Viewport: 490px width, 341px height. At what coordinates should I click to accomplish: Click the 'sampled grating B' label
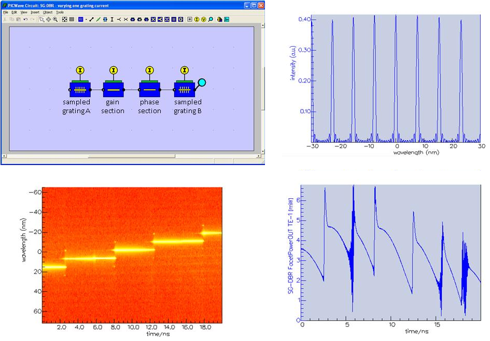188,106
